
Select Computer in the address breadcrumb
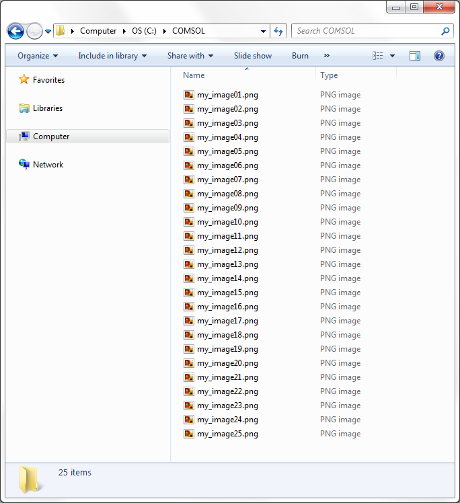[98, 31]
